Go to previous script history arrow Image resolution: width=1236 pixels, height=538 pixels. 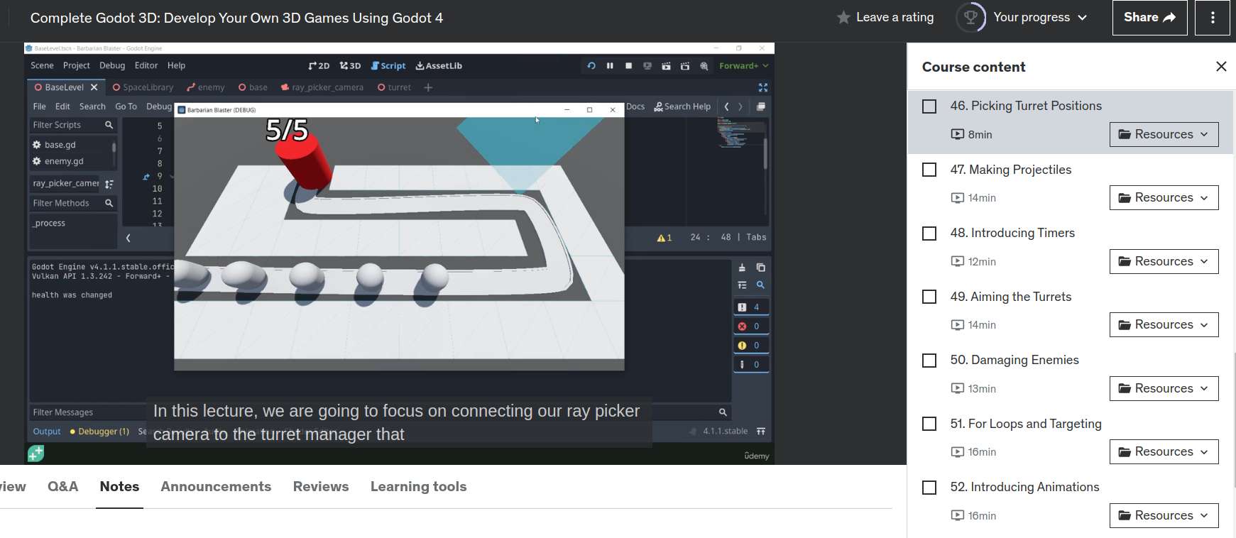(726, 106)
